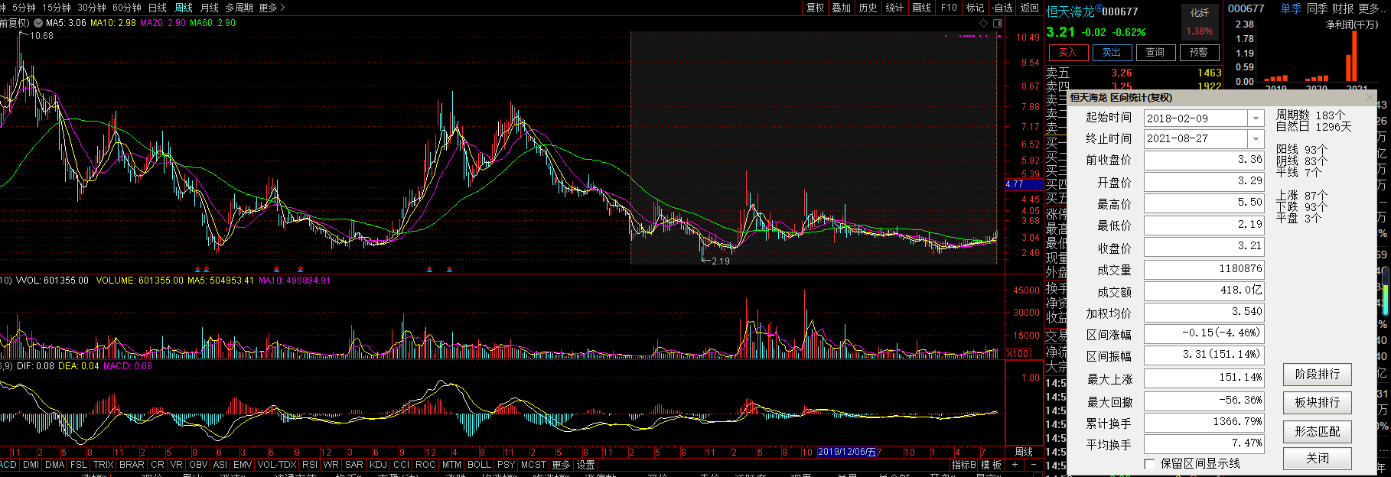Click the 4.77 blue price marker
Image resolution: width=1391 pixels, height=477 pixels.
point(1016,184)
